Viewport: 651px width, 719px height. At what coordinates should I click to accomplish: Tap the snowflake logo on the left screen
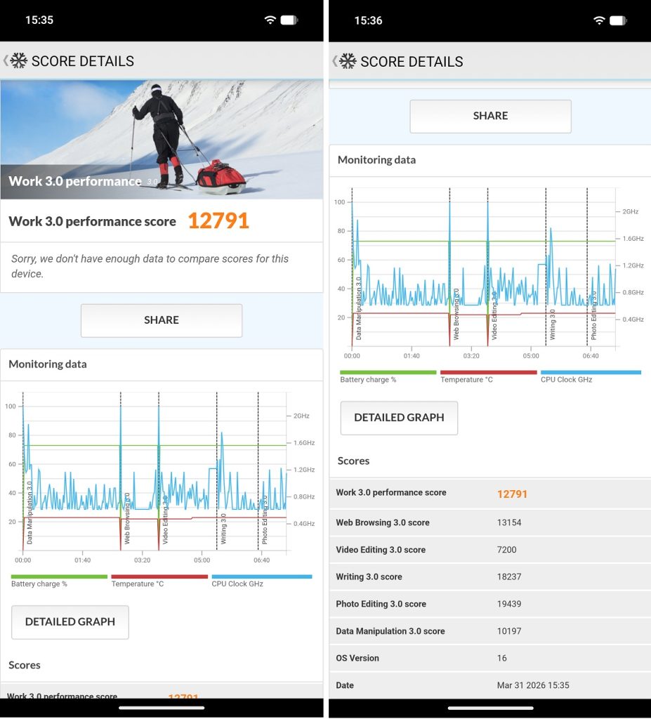point(19,60)
